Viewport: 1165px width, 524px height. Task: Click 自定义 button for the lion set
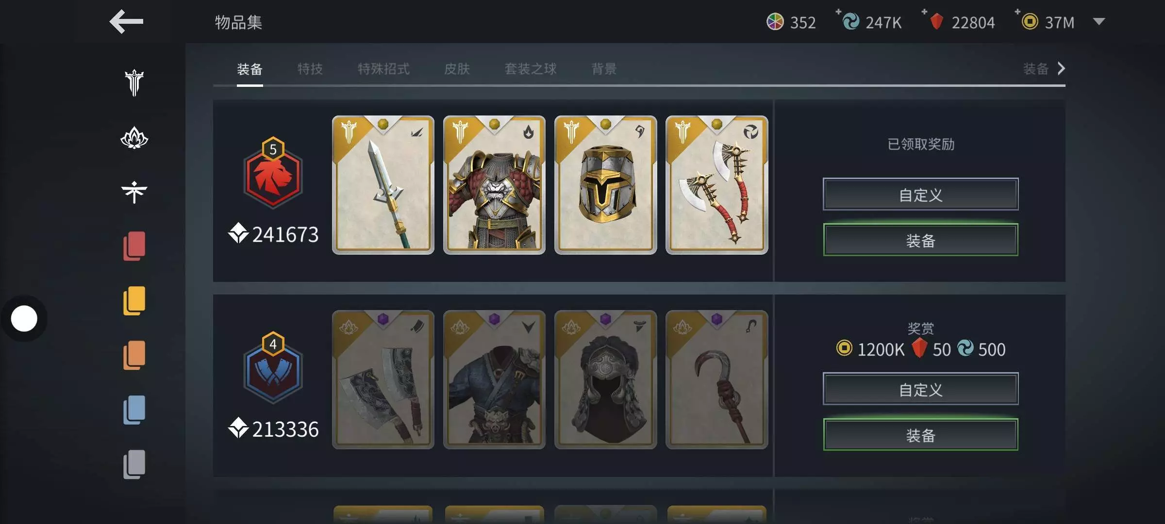pyautogui.click(x=920, y=194)
